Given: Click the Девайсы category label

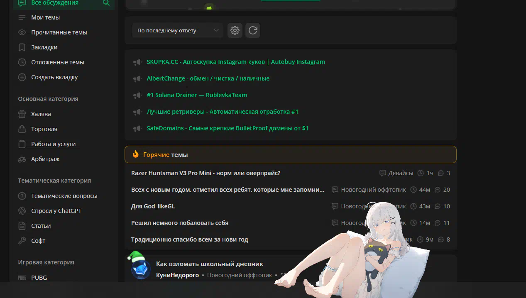Looking at the screenshot, I should click(x=401, y=173).
